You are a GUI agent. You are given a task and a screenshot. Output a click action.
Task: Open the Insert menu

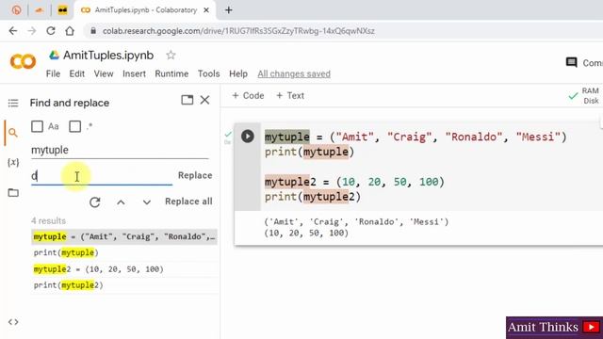tap(134, 73)
